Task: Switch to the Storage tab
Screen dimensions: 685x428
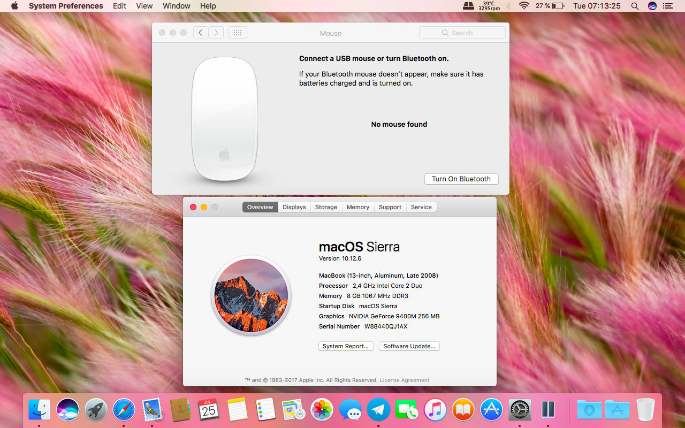Action: pyautogui.click(x=326, y=207)
